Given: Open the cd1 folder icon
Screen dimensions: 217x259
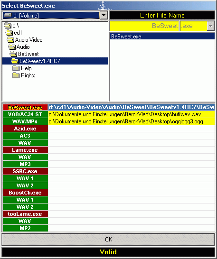Looking at the screenshot, I should tap(9, 33).
